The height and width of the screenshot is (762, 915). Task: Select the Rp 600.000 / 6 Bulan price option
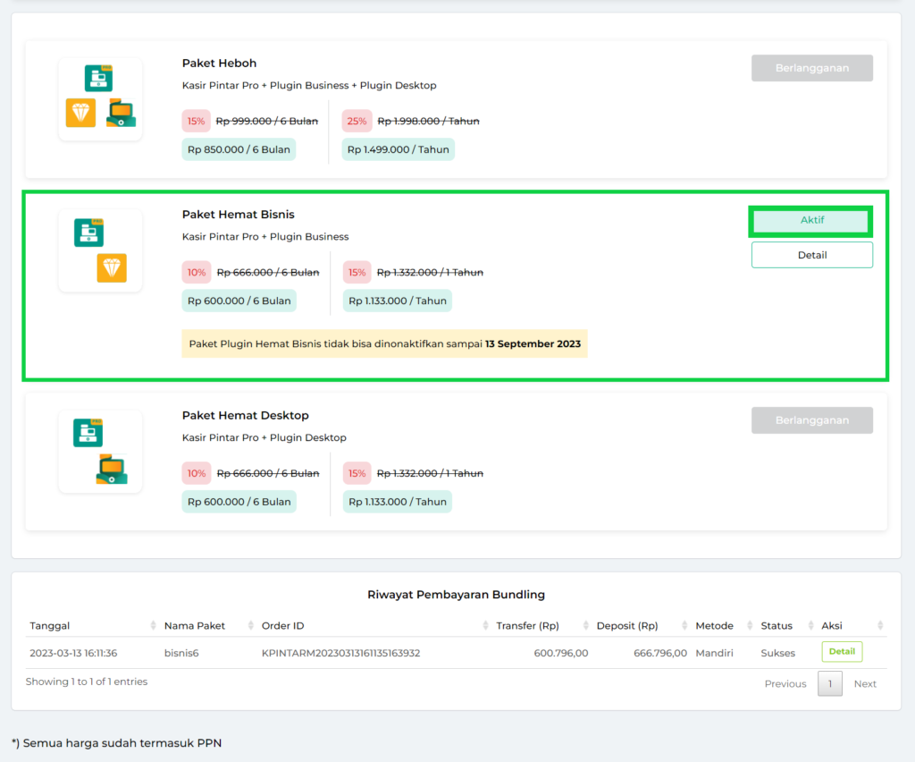[x=239, y=301]
